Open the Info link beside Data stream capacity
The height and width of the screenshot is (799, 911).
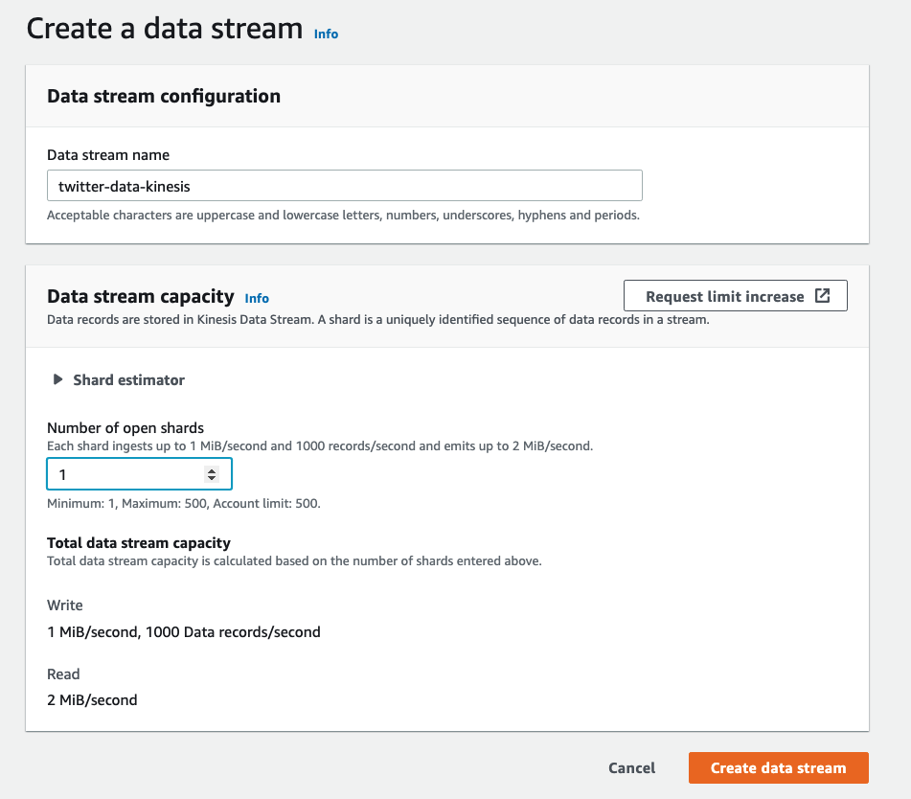256,298
